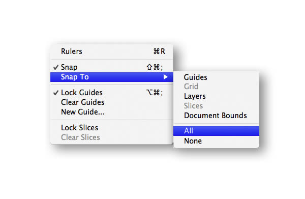The width and height of the screenshot is (305, 199).
Task: Click the disabled Slices submenu option
Action: (194, 106)
